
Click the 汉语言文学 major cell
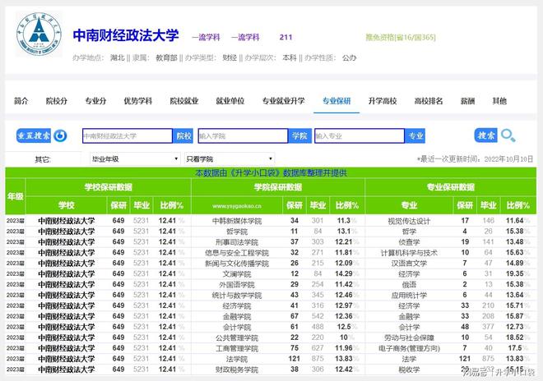click(409, 264)
